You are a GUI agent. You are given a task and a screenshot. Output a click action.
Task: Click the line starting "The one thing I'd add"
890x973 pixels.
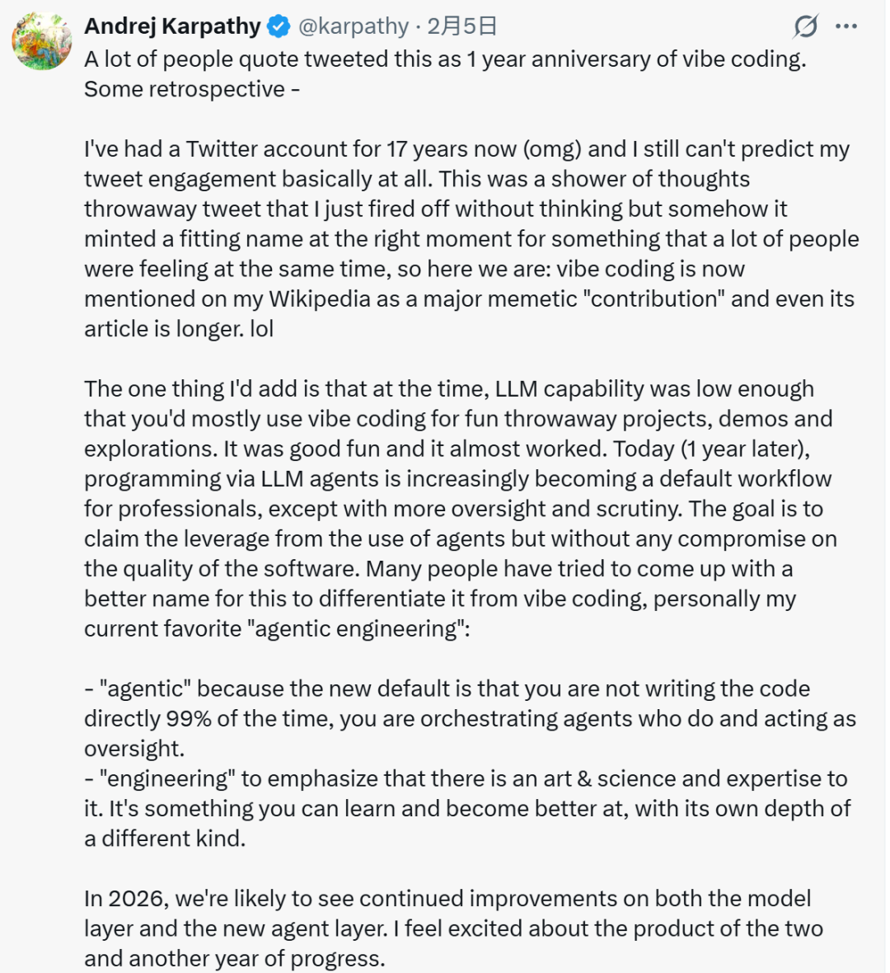[x=448, y=389]
